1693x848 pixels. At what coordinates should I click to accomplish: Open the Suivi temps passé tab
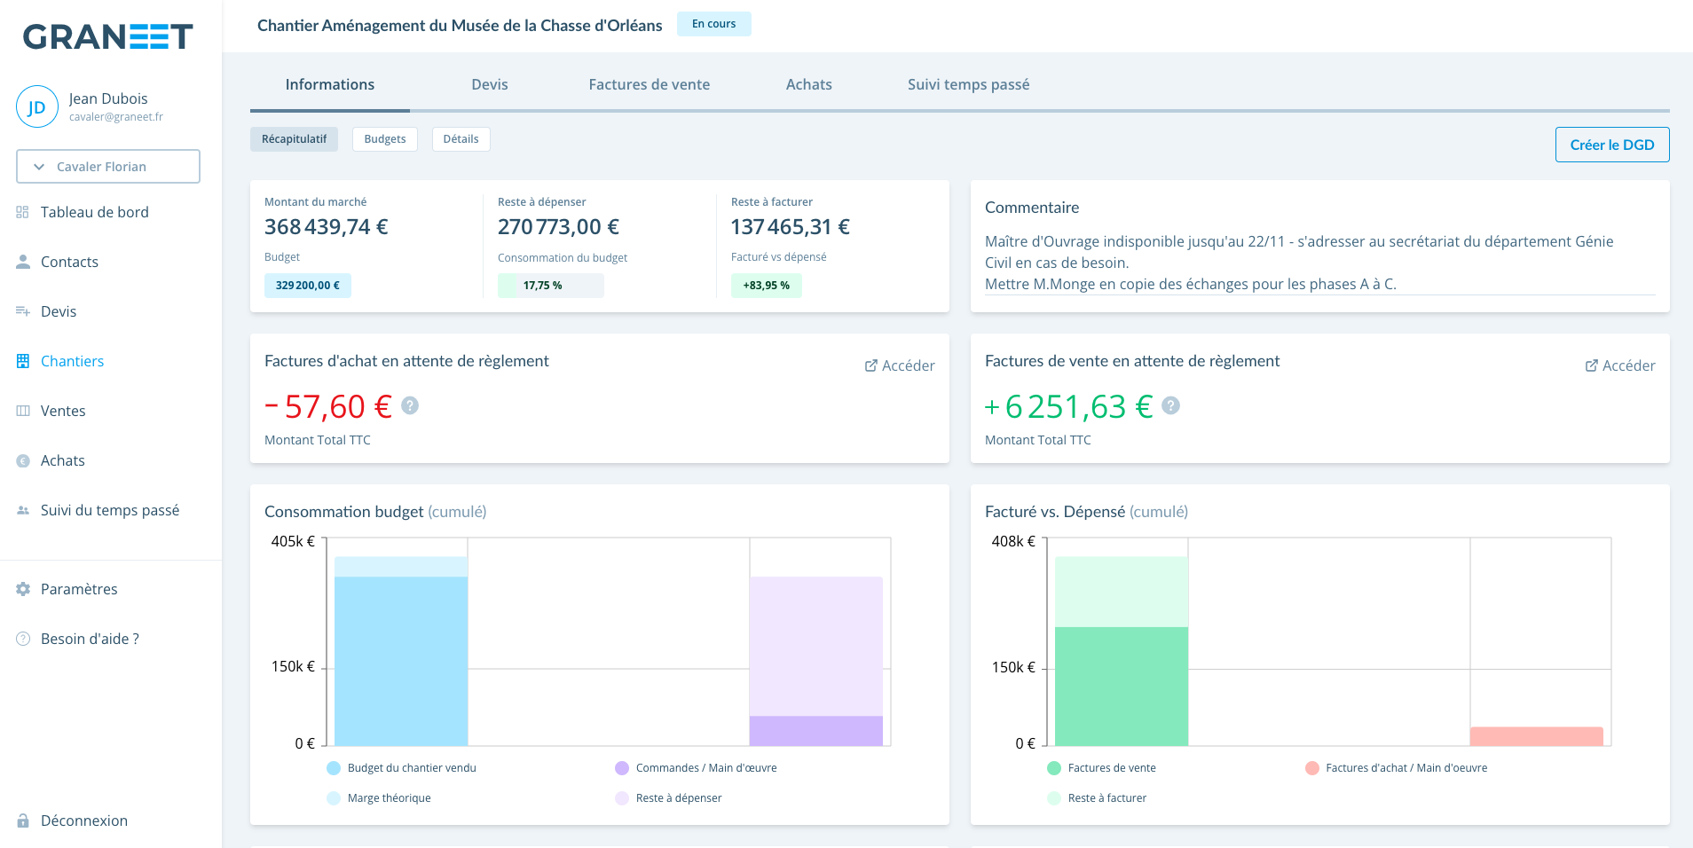(969, 84)
